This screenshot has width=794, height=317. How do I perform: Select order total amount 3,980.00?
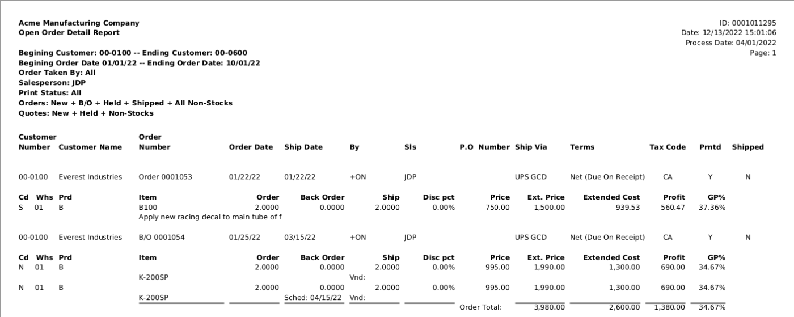click(x=549, y=307)
